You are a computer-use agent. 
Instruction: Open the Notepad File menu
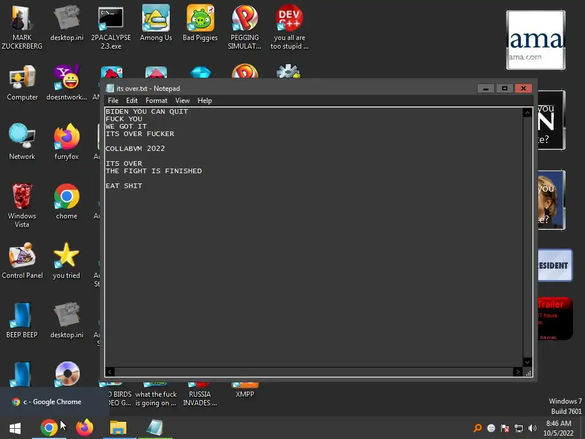click(x=113, y=101)
